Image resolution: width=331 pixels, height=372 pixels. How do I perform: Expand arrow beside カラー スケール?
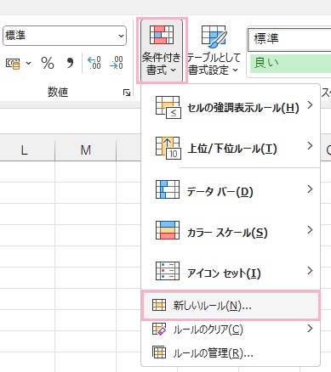310,229
